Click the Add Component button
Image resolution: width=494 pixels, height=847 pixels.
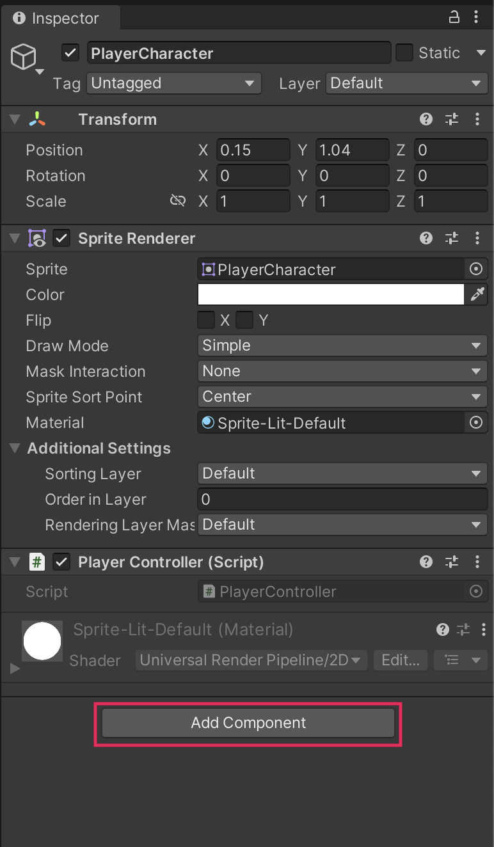coord(248,723)
